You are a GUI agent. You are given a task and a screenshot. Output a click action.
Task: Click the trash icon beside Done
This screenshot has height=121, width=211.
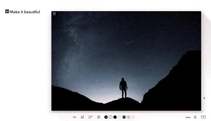point(195,117)
